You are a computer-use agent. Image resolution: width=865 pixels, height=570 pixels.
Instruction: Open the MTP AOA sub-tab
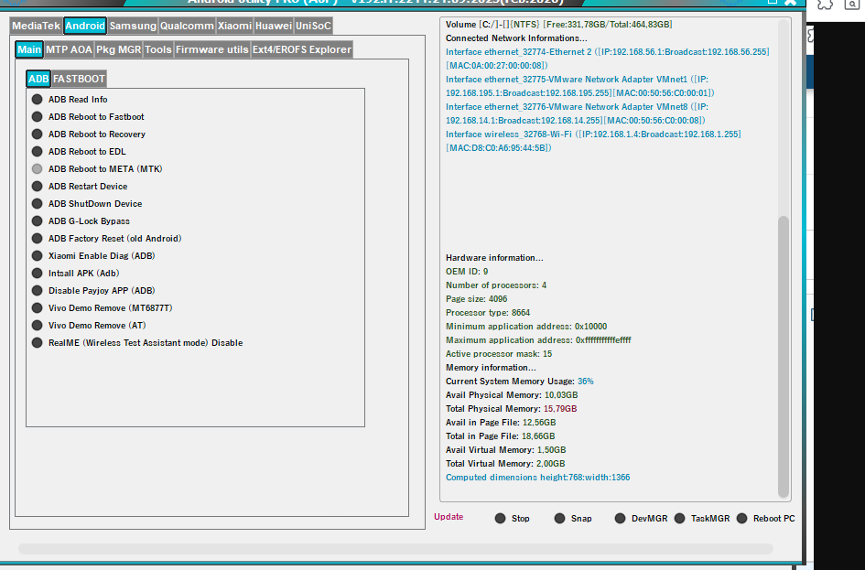pyautogui.click(x=69, y=49)
